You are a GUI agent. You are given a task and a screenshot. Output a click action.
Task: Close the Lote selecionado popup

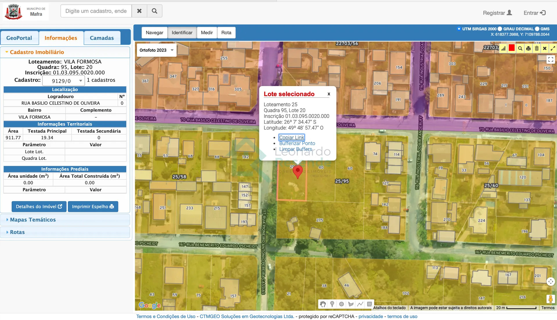pyautogui.click(x=329, y=94)
